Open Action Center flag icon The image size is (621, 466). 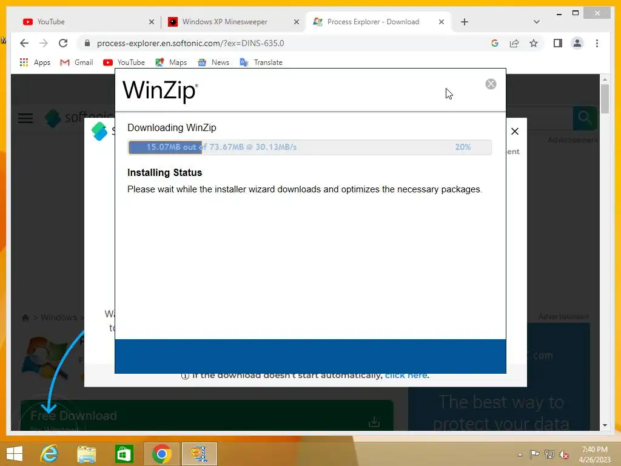click(x=534, y=454)
